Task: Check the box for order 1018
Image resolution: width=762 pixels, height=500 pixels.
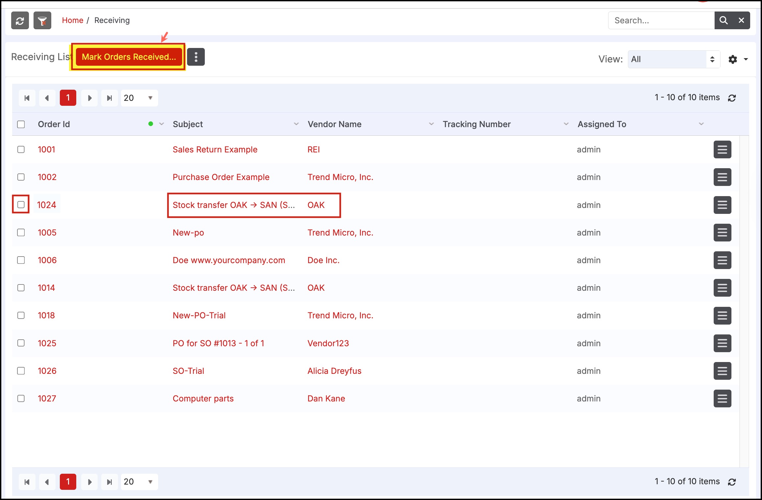Action: 21,315
